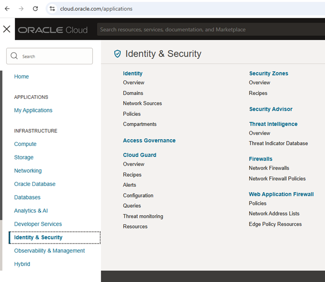Viewport: 325px width, 282px height.
Task: Click the left menu vertical scrollbar
Action: 1,145
